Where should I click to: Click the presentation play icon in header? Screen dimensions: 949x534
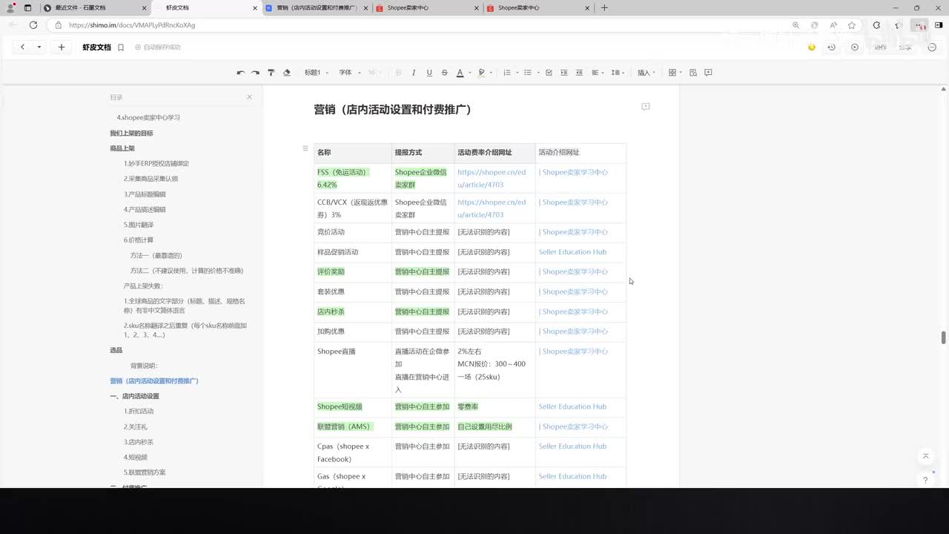[855, 47]
